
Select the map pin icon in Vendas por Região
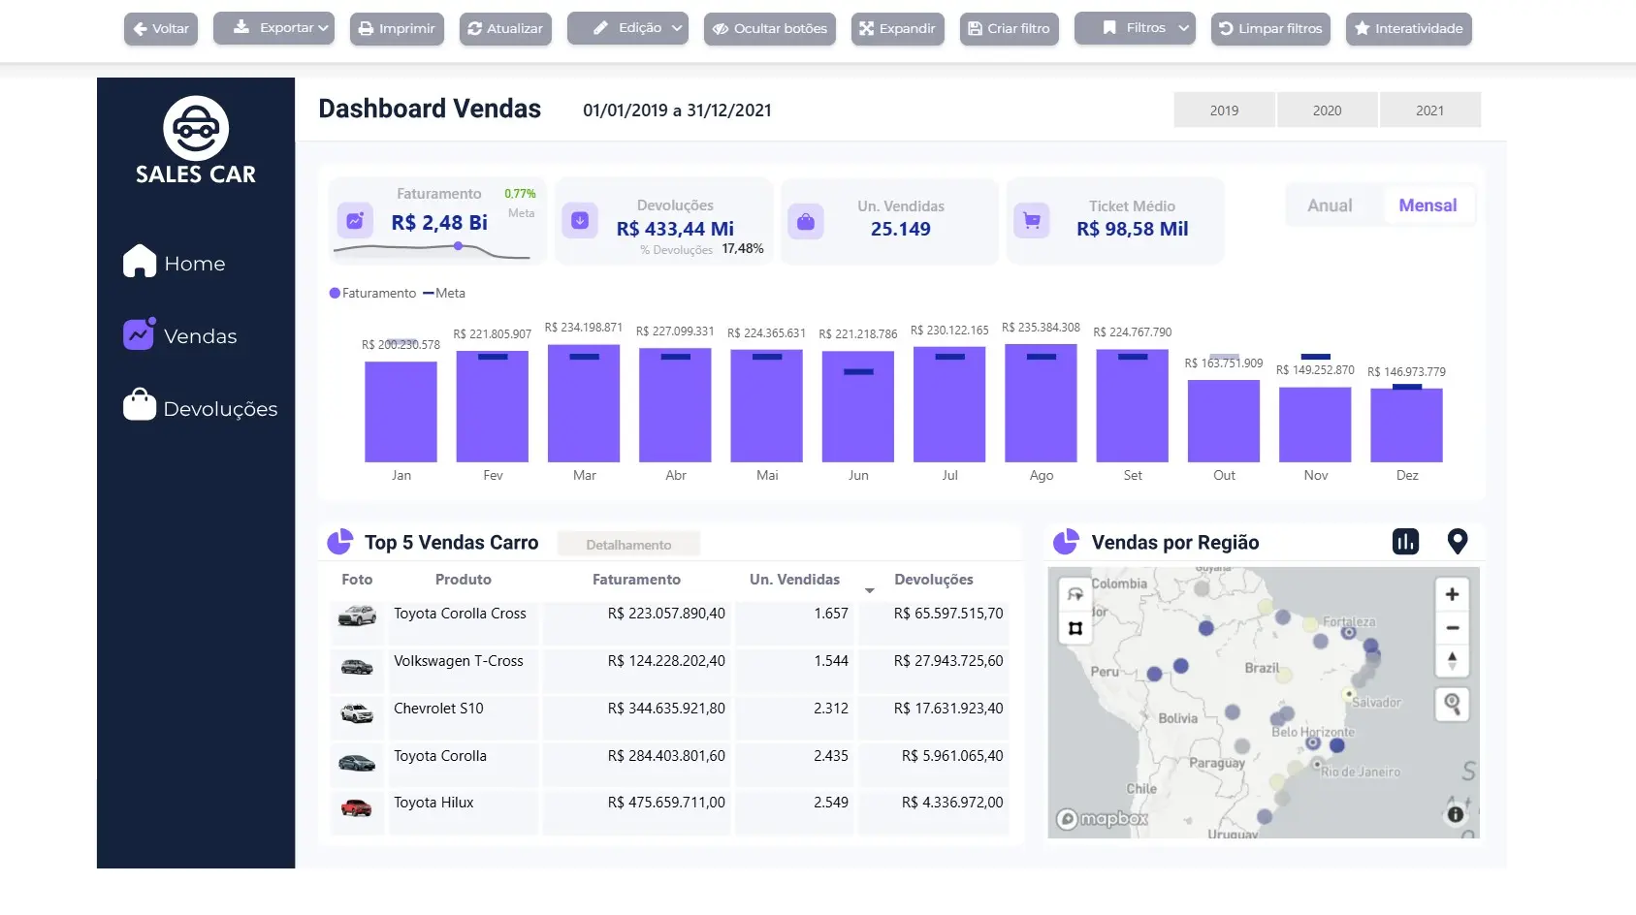pos(1459,542)
